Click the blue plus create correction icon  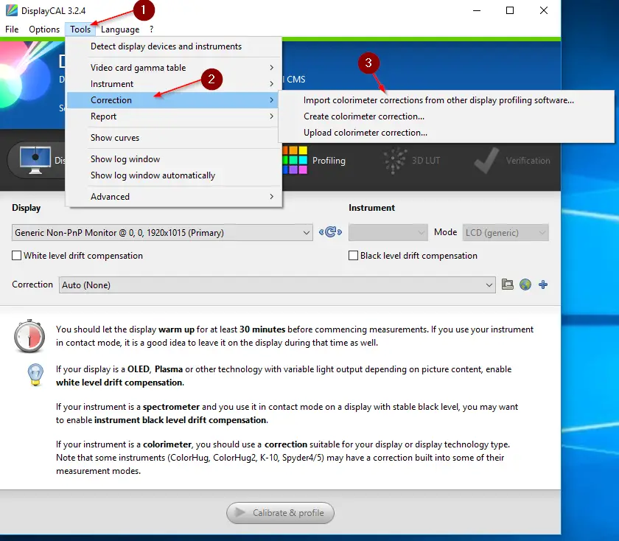point(543,285)
